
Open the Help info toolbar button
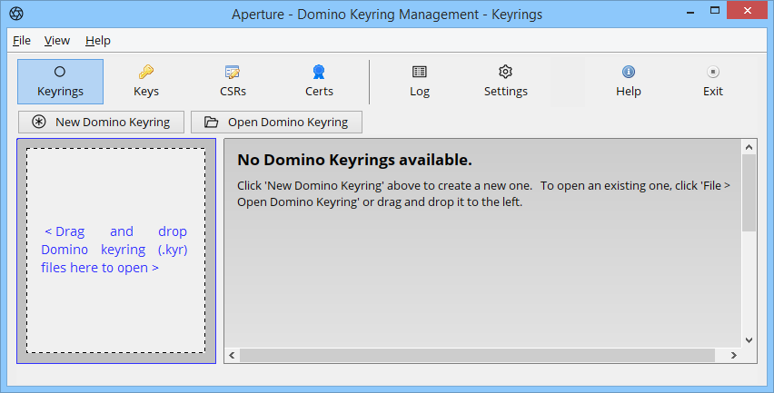629,82
